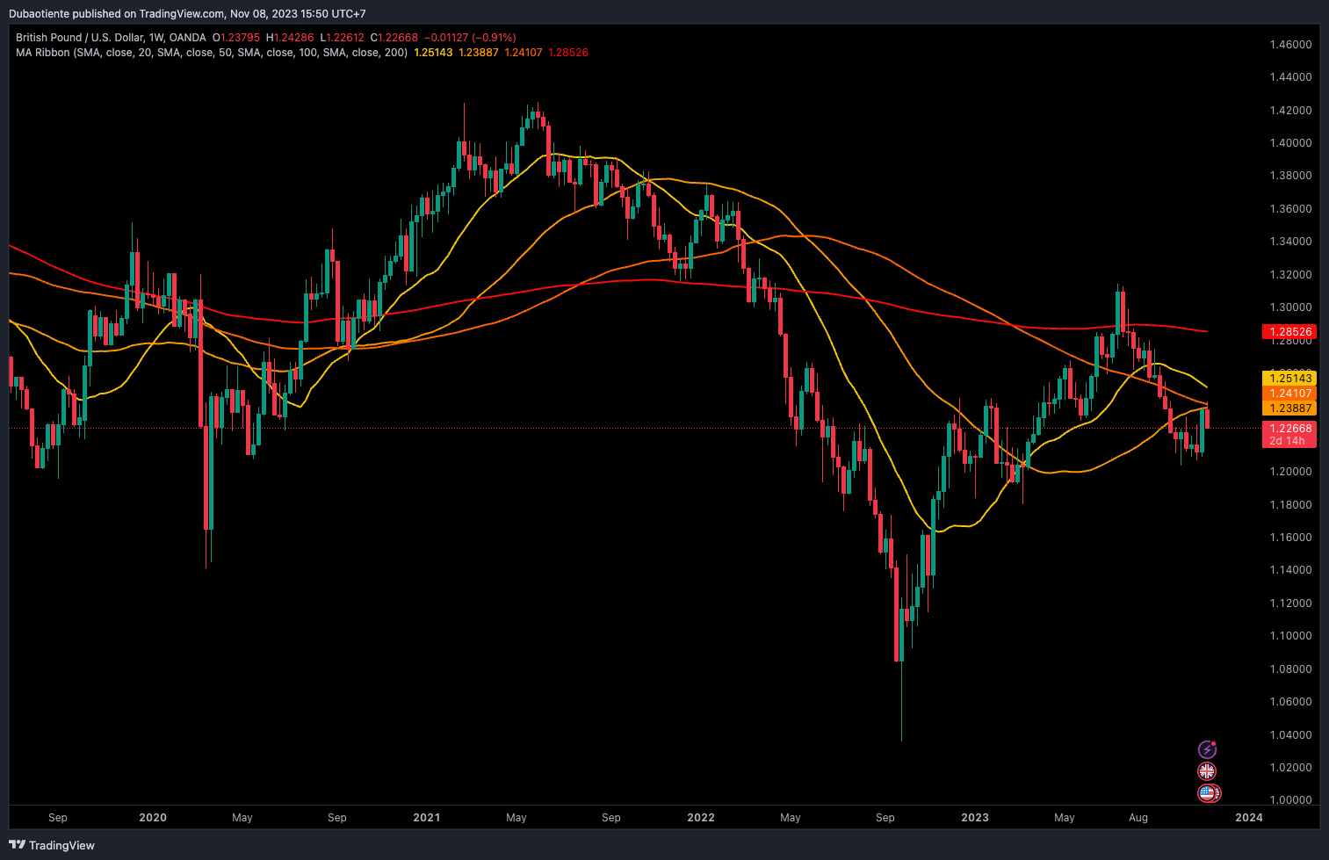The width and height of the screenshot is (1329, 860).
Task: Click 2023 on the time axis
Action: tap(975, 818)
